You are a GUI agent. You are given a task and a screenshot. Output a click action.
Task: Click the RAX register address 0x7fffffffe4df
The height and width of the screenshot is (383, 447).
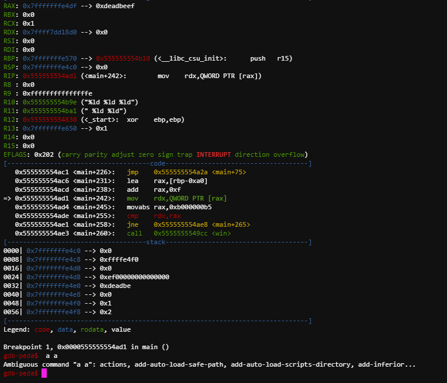(50, 6)
